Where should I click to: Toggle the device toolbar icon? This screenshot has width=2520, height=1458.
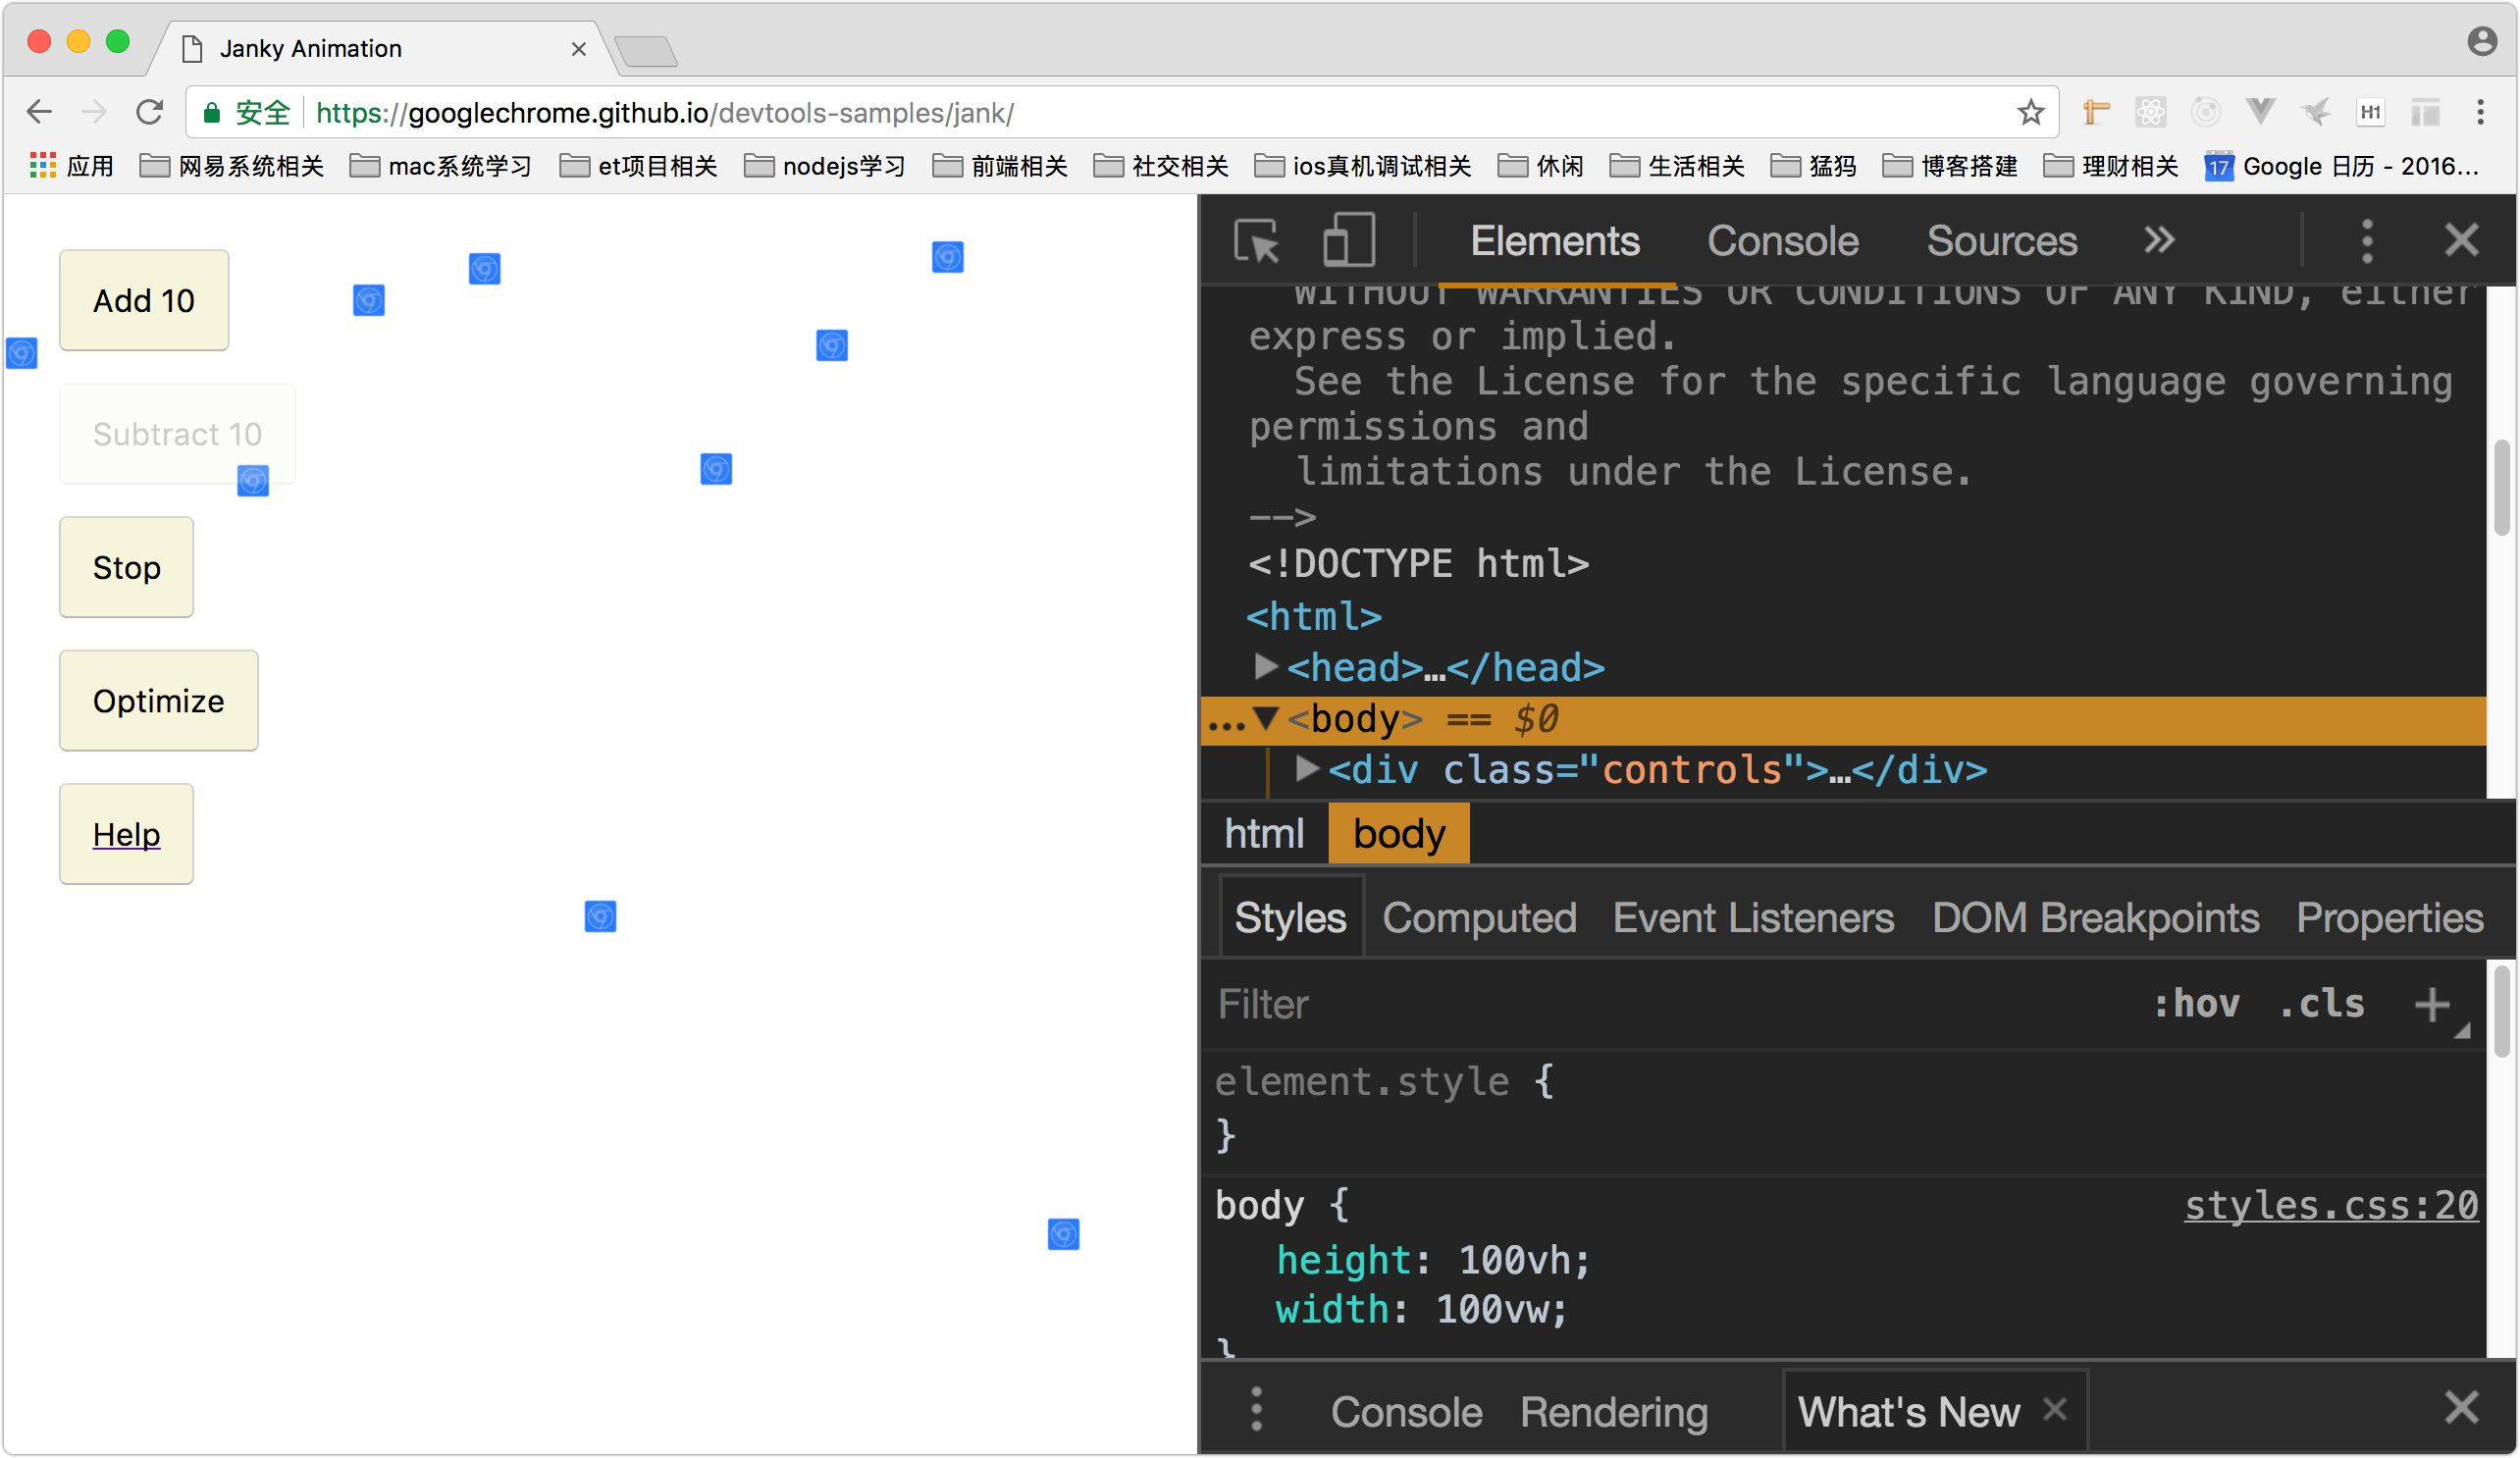pos(1347,241)
